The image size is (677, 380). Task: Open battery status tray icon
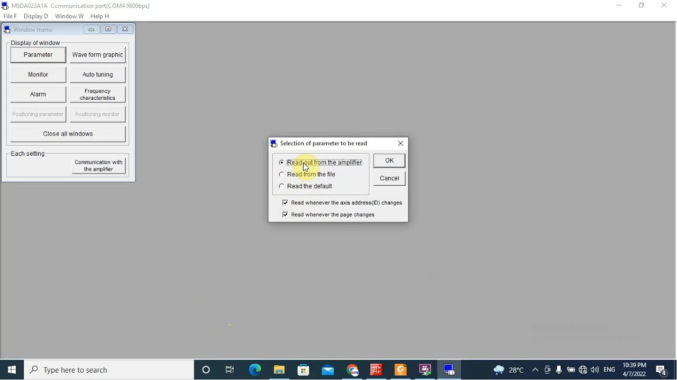pos(571,370)
